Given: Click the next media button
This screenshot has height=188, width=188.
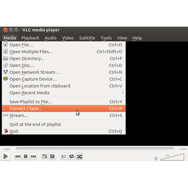Looking at the screenshot, I should (33, 156).
